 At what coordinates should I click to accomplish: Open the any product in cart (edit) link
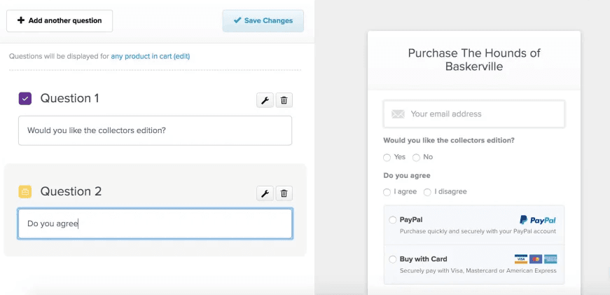click(151, 57)
